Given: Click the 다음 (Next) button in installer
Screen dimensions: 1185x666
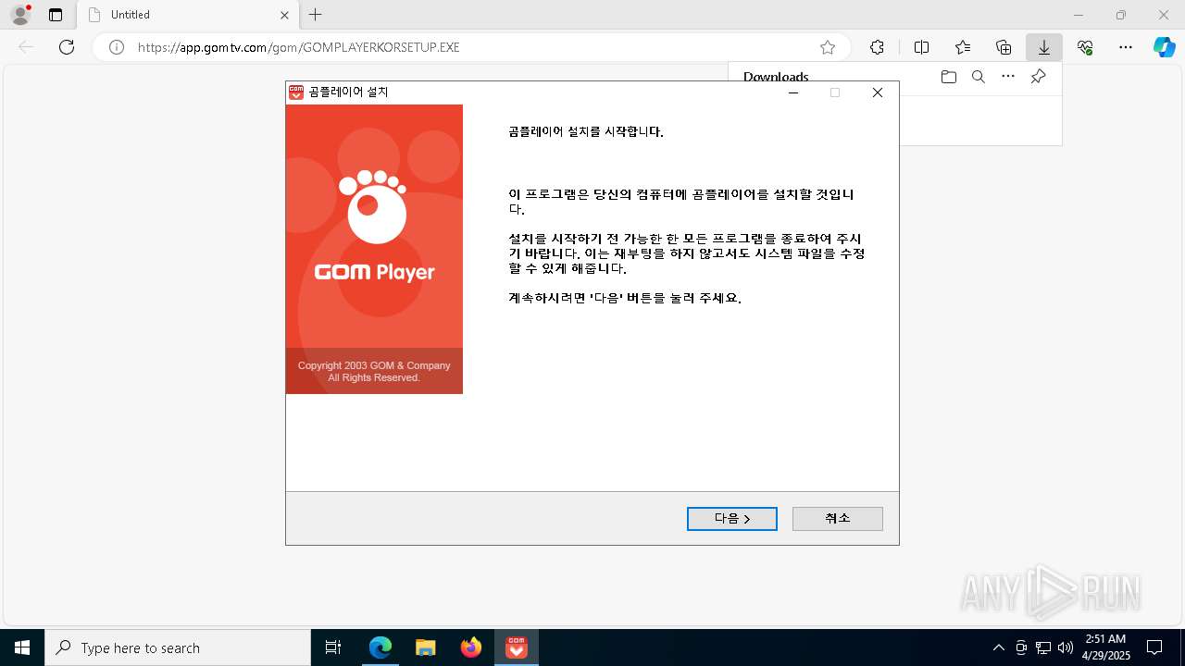Looking at the screenshot, I should coord(731,519).
